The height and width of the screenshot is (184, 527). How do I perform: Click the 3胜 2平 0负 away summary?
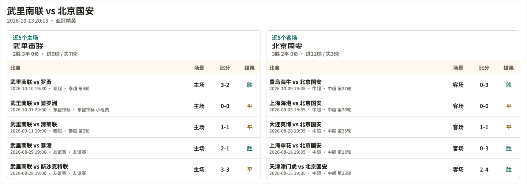click(x=305, y=54)
